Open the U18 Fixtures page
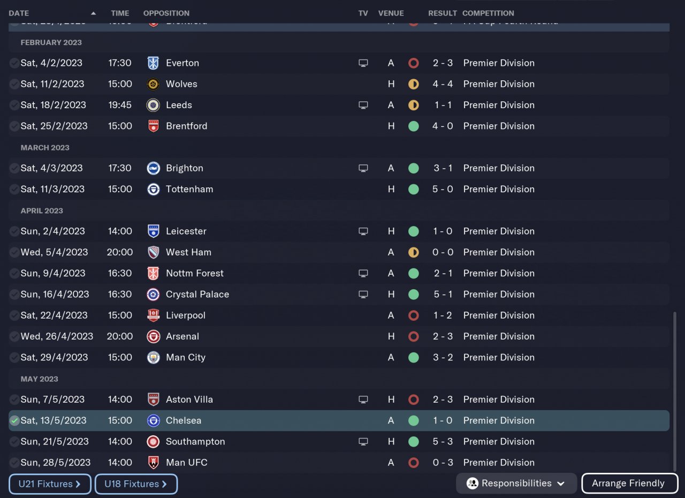685x498 pixels. tap(136, 484)
